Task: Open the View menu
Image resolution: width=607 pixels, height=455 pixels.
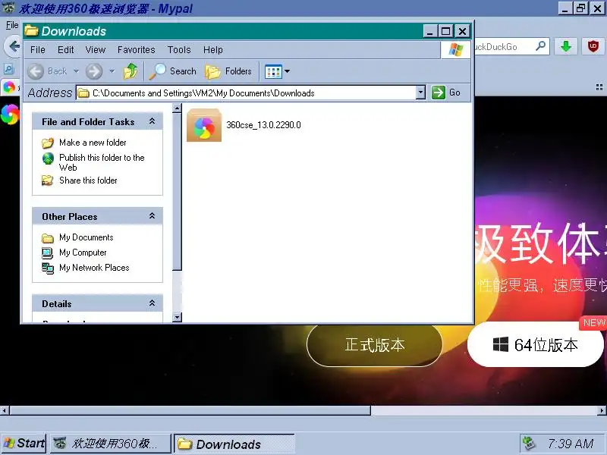Action: 96,50
